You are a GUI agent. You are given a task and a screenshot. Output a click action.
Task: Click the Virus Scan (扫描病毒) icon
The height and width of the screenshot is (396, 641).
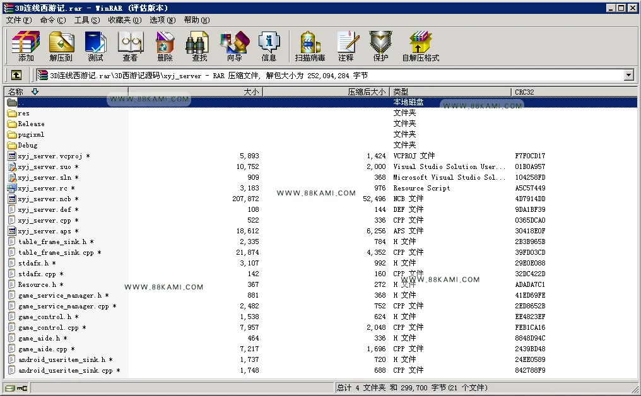pyautogui.click(x=310, y=46)
